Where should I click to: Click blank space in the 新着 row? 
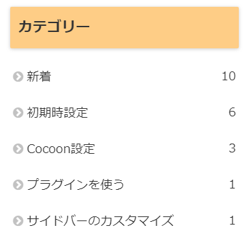pos(136,77)
